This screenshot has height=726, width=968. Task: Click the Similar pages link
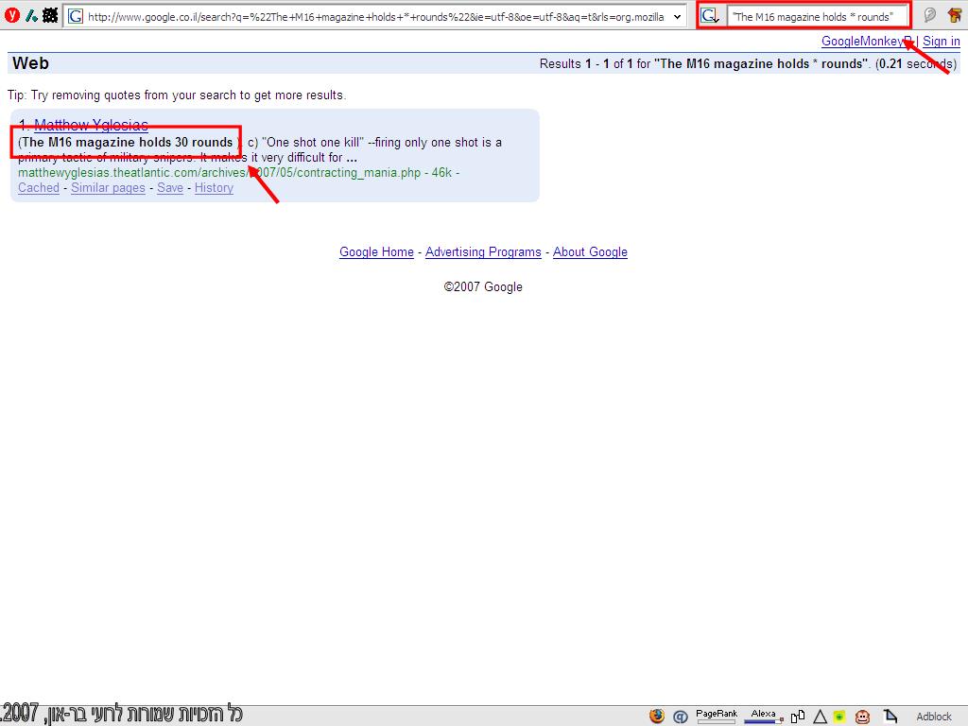[x=108, y=188]
